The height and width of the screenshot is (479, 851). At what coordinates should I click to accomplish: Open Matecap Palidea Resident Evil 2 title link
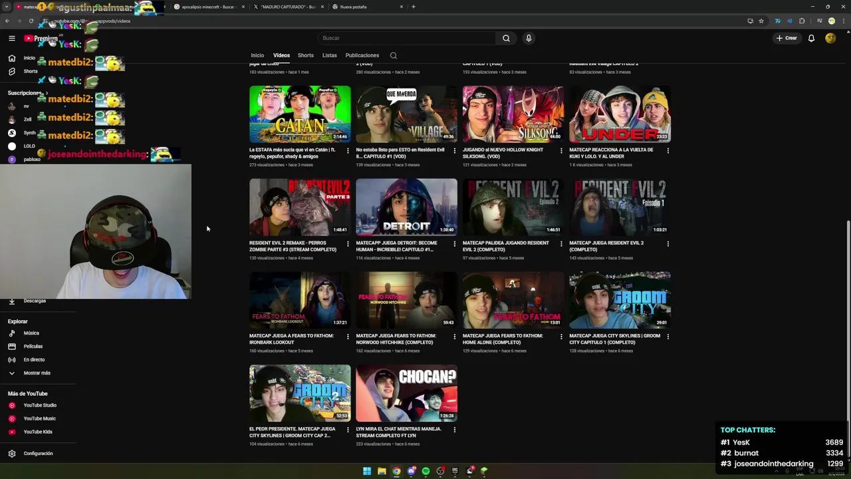(x=506, y=246)
